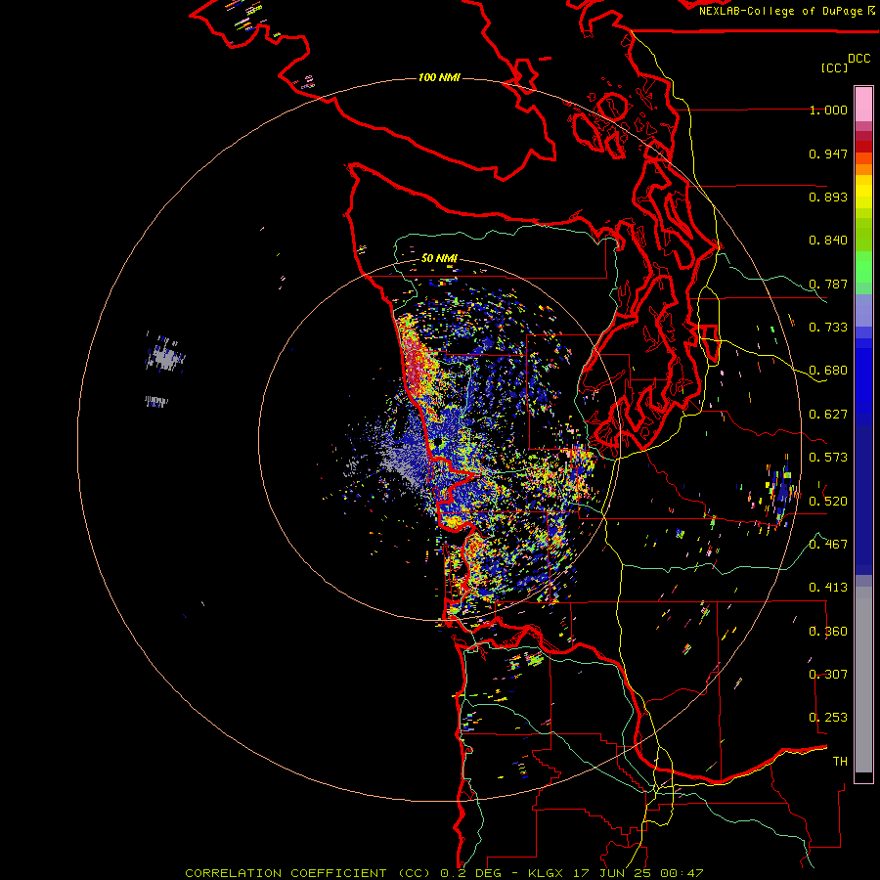Click the radar site dot at the rings' center
This screenshot has width=880, height=880.
pos(437,443)
